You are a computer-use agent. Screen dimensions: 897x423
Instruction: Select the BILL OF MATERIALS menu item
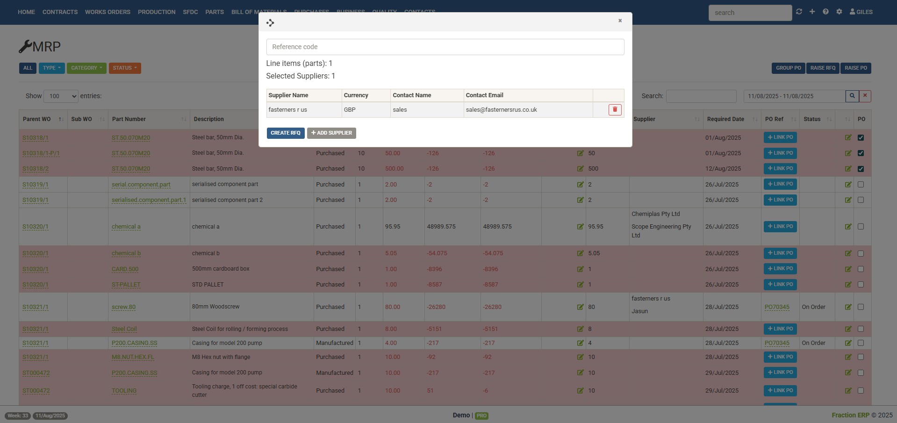[258, 12]
